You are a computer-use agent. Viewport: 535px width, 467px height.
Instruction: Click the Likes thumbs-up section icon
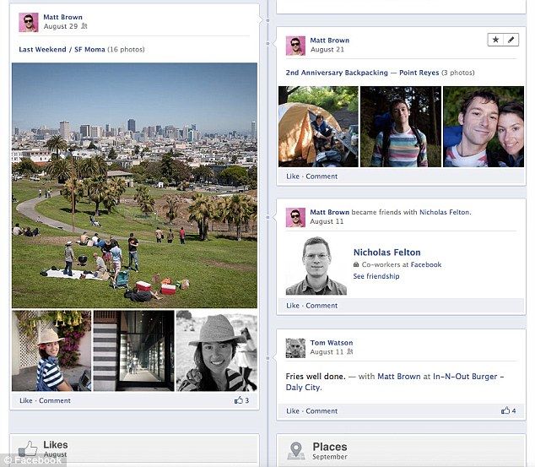pyautogui.click(x=29, y=448)
